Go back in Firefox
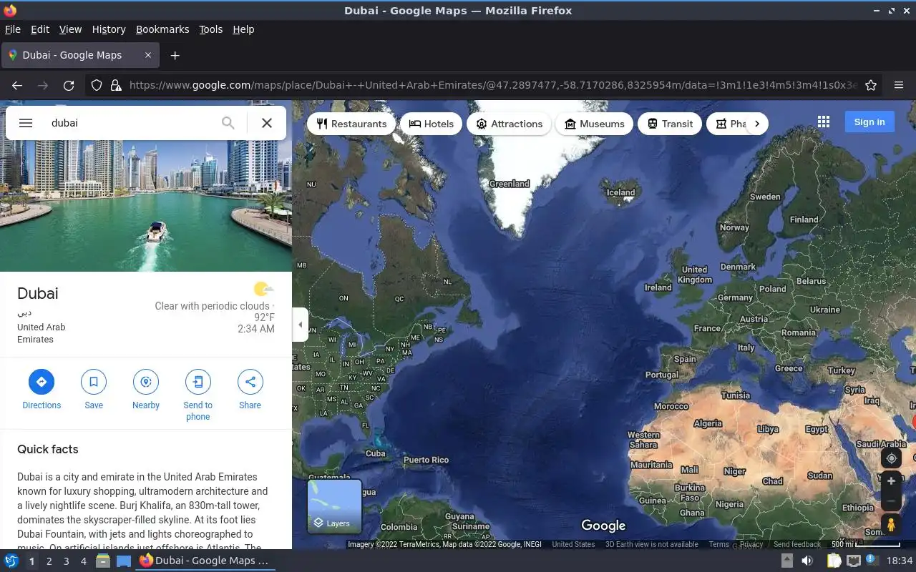The height and width of the screenshot is (572, 916). tap(17, 85)
